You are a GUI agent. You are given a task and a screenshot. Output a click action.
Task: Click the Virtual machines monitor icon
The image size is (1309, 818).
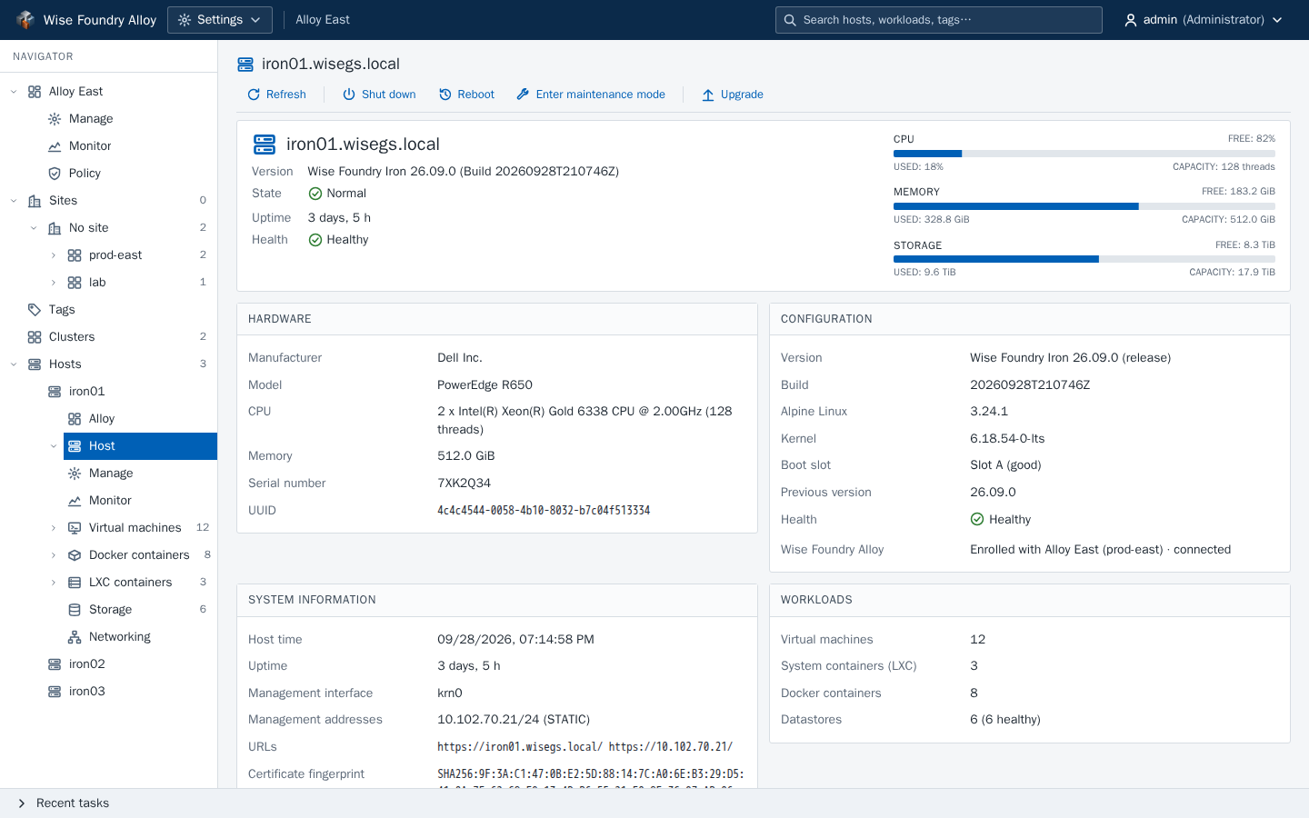75,528
